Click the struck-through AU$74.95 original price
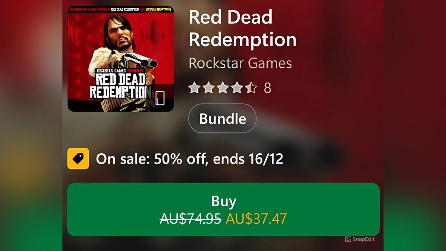Screen dimensions: 446x251 (x=190, y=219)
